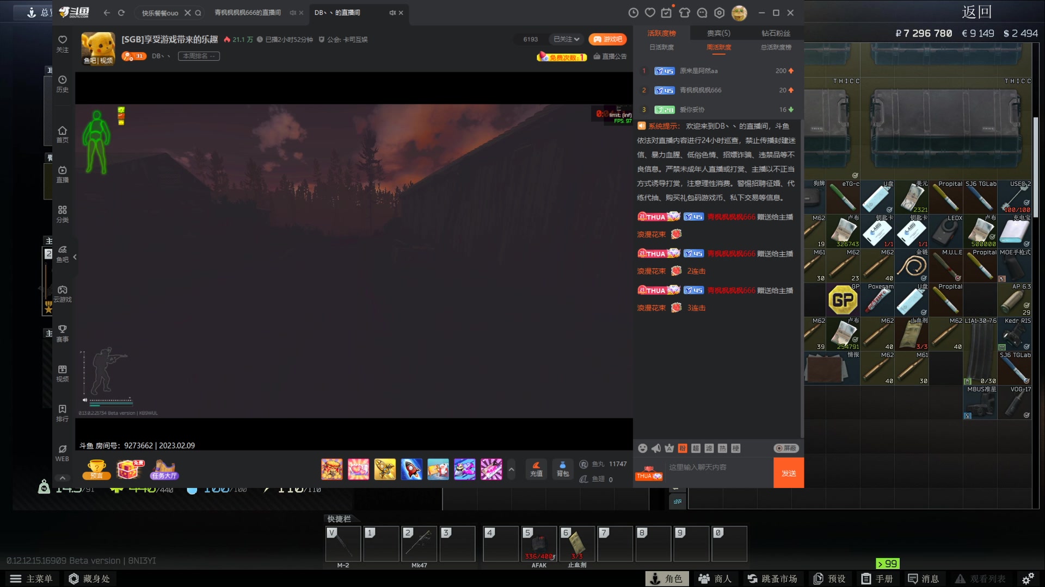Open 云游戏 cloud gaming in sidebar
Image resolution: width=1045 pixels, height=587 pixels.
63,293
